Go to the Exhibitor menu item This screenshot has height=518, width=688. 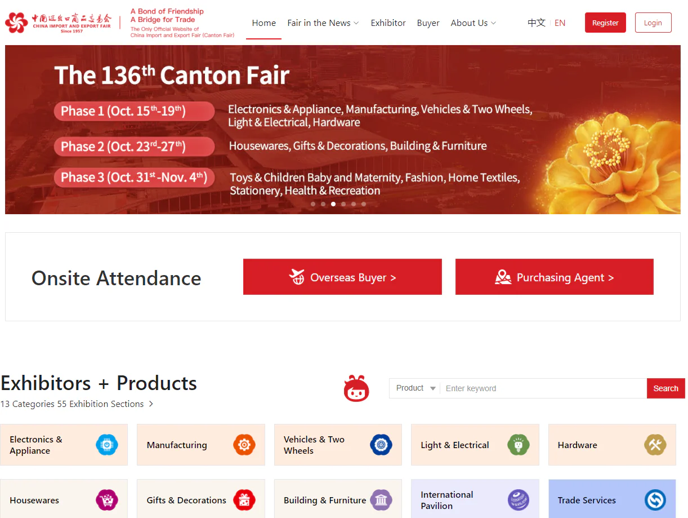click(x=388, y=23)
